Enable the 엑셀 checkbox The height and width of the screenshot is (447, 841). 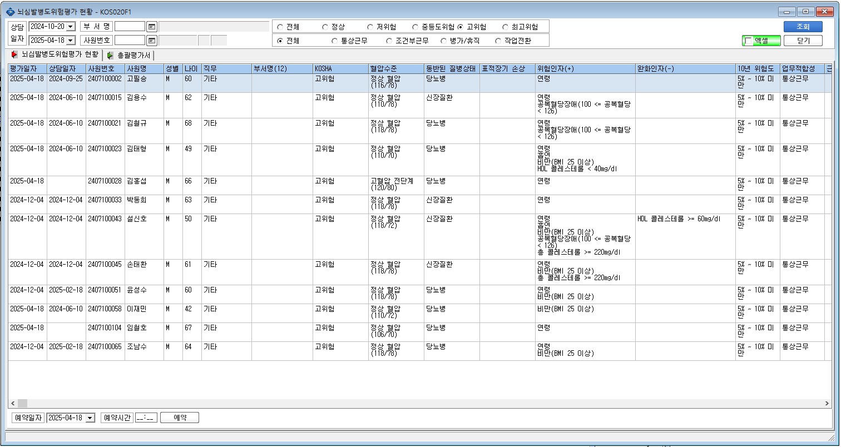point(748,41)
